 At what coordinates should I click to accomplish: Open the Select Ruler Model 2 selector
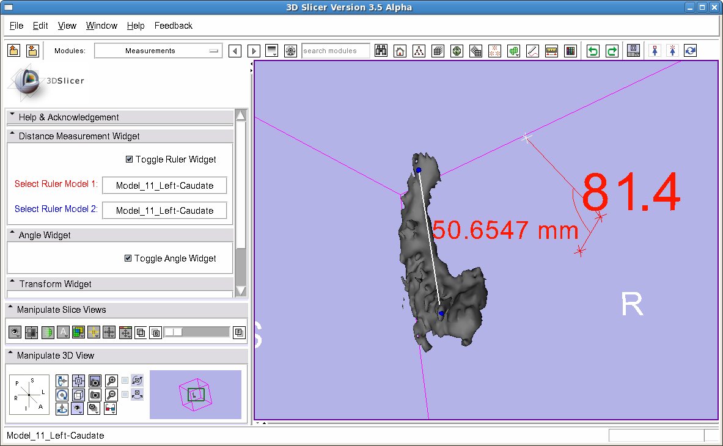[164, 211]
